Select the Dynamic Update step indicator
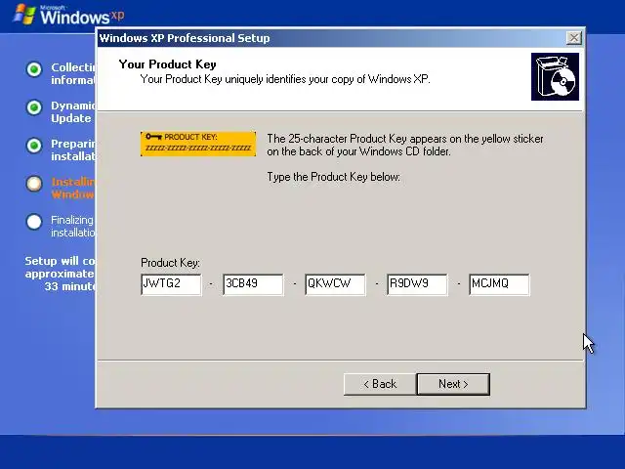Screen dimensions: 625x469 click(x=34, y=107)
